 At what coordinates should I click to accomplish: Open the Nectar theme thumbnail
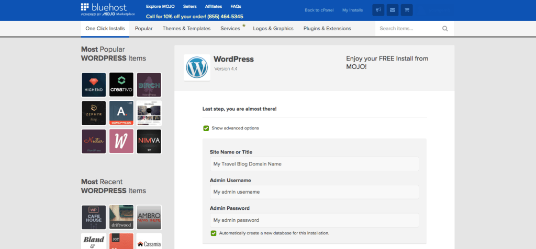(94, 141)
